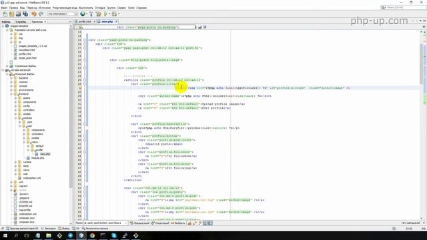Screen dimensions: 427x240
Task: Select codeception.yml under frontend
Action: (x=31, y=178)
